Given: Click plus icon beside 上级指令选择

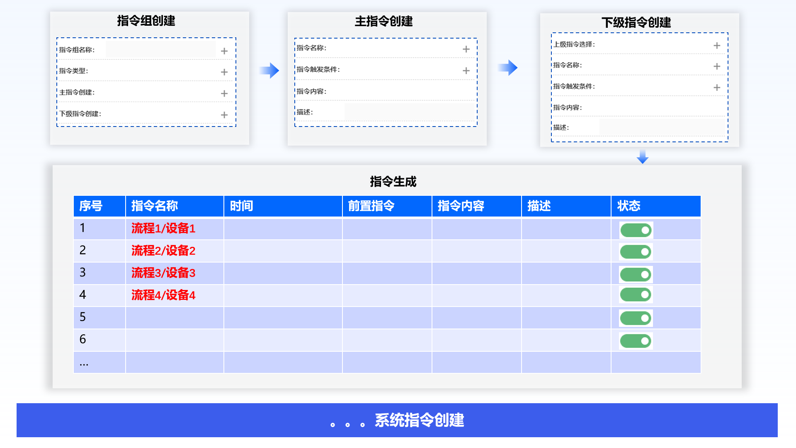Looking at the screenshot, I should (717, 46).
